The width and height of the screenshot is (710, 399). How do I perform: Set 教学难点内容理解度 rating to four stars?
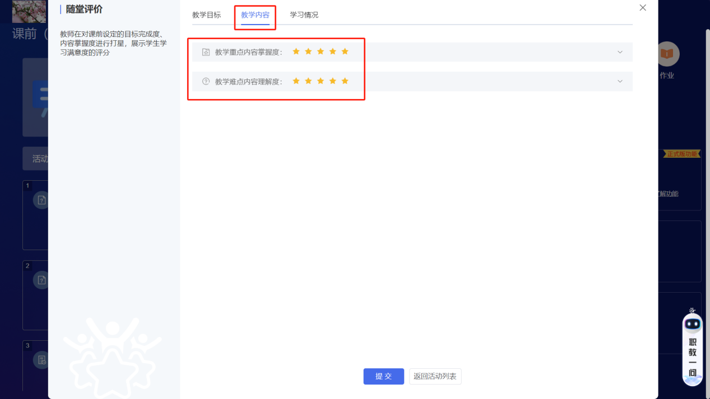(332, 81)
